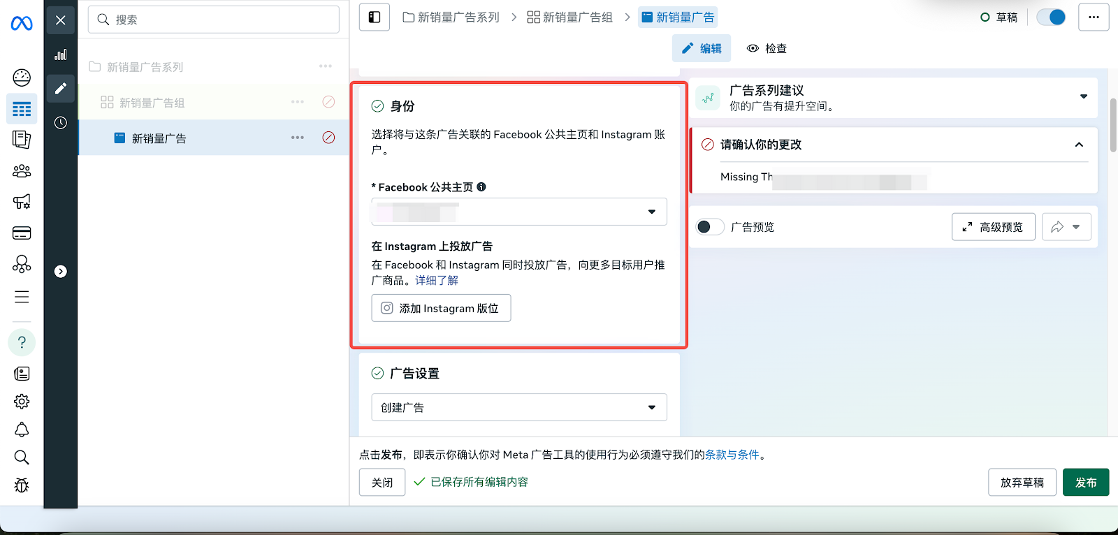Click the bug report icon

[x=22, y=485]
